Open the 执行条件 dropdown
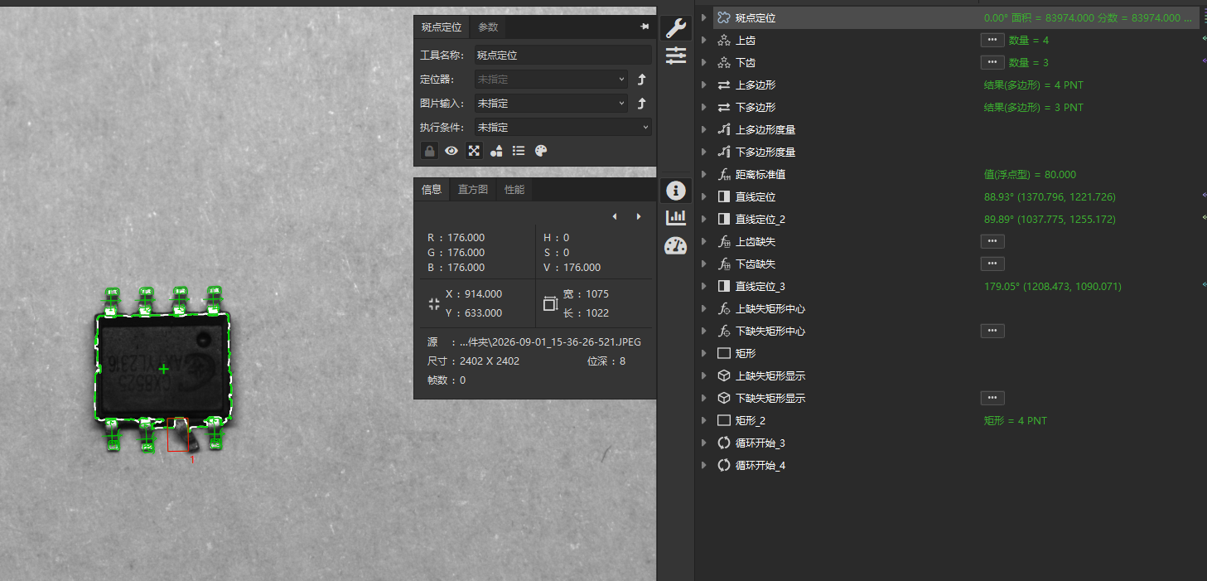This screenshot has width=1207, height=581. [x=562, y=128]
